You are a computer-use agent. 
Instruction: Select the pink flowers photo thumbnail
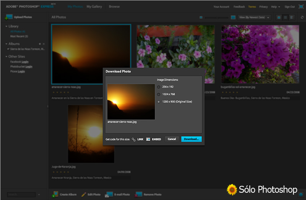[176, 46]
